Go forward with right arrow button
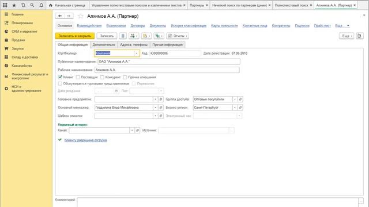 [x=69, y=16]
